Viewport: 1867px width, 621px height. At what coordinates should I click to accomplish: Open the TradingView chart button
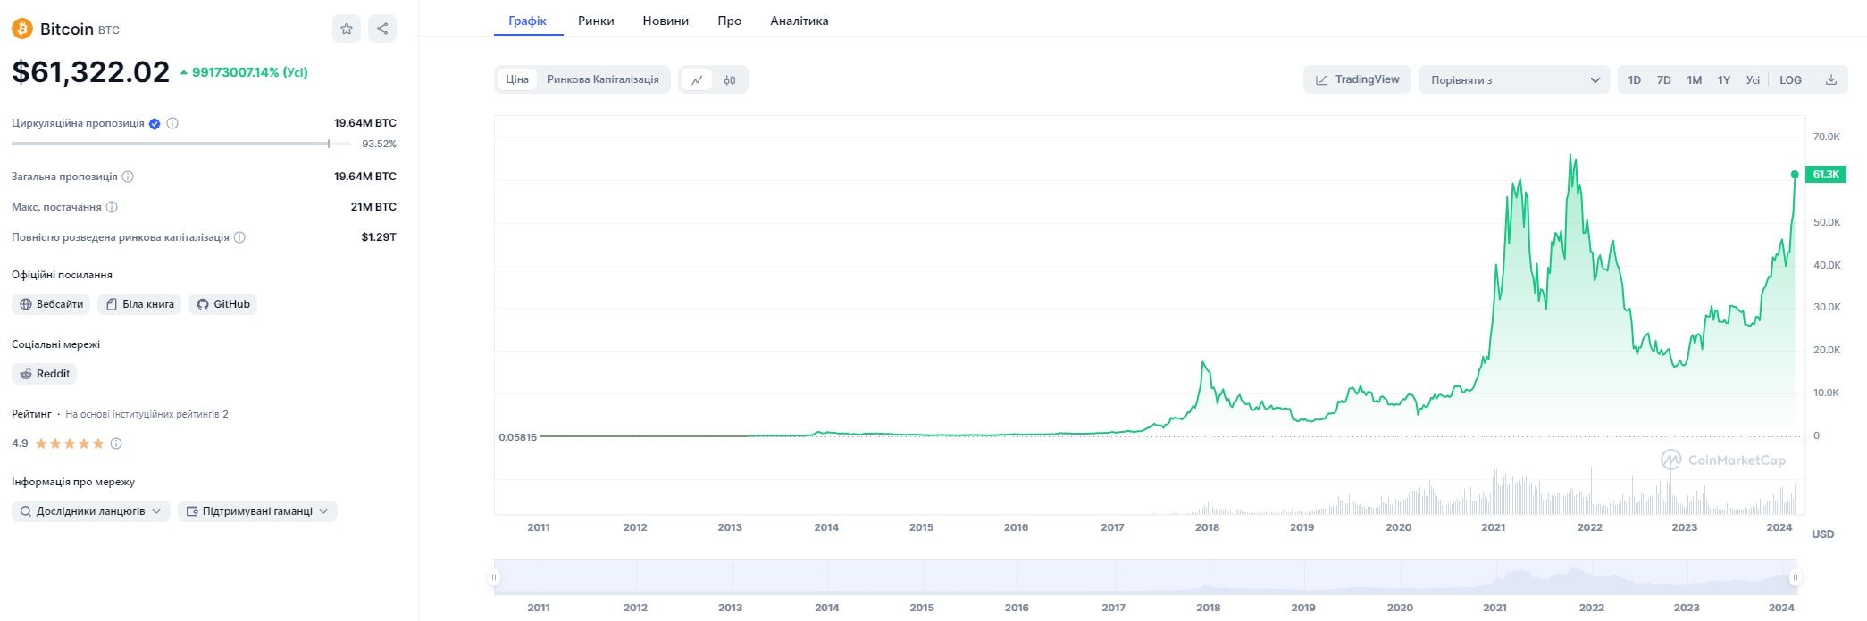pyautogui.click(x=1357, y=79)
